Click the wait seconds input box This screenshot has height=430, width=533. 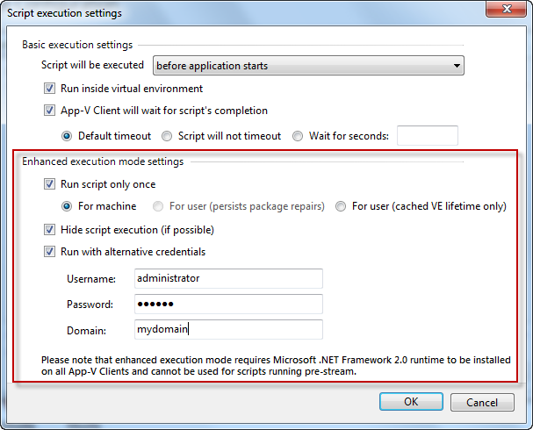[428, 136]
